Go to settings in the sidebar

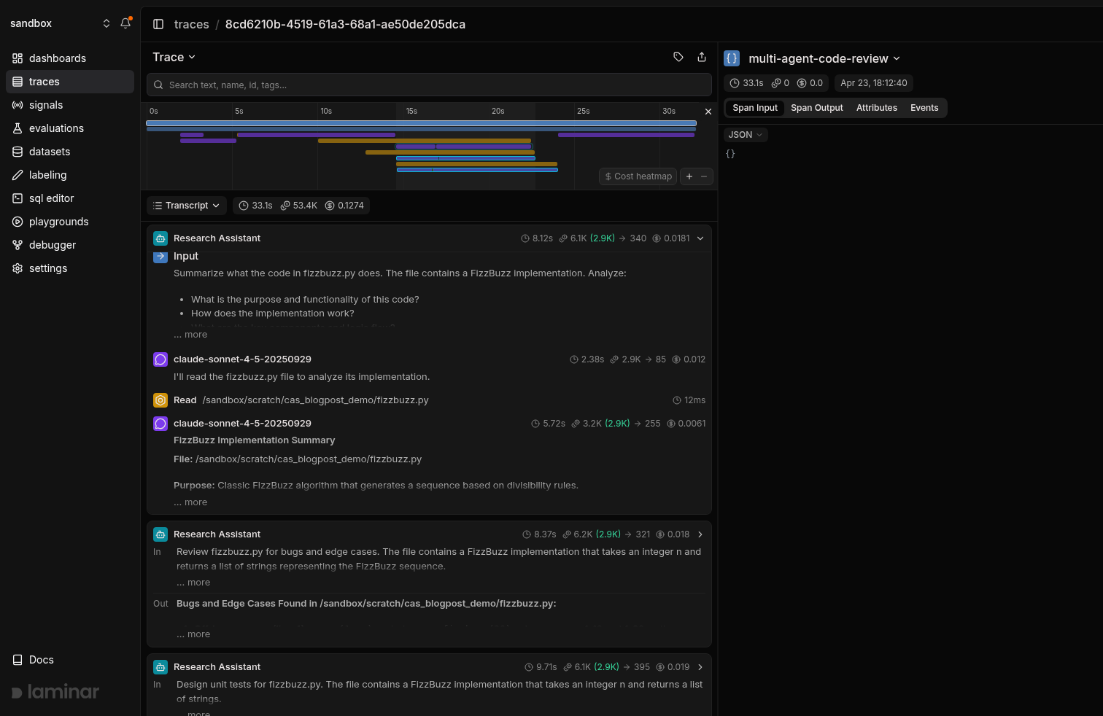click(70, 268)
